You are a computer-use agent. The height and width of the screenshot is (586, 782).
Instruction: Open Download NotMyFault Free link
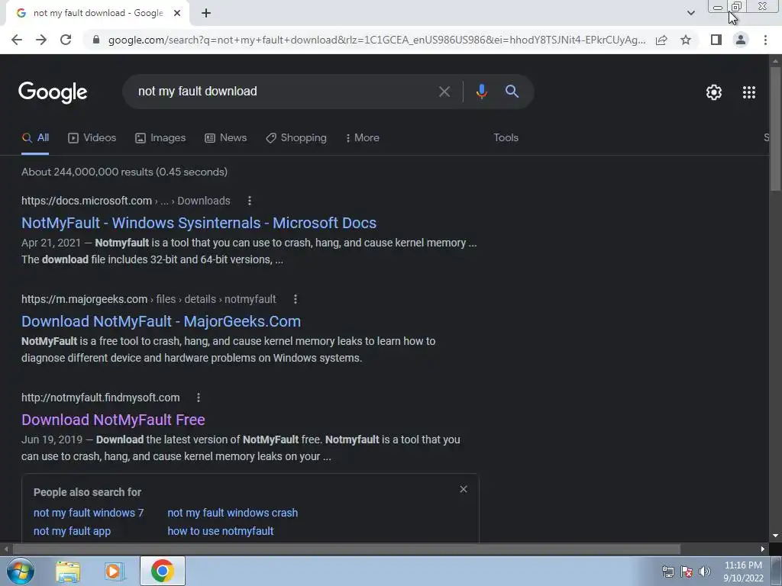(113, 420)
